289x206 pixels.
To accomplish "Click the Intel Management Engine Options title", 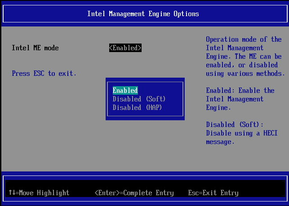I will click(x=143, y=13).
